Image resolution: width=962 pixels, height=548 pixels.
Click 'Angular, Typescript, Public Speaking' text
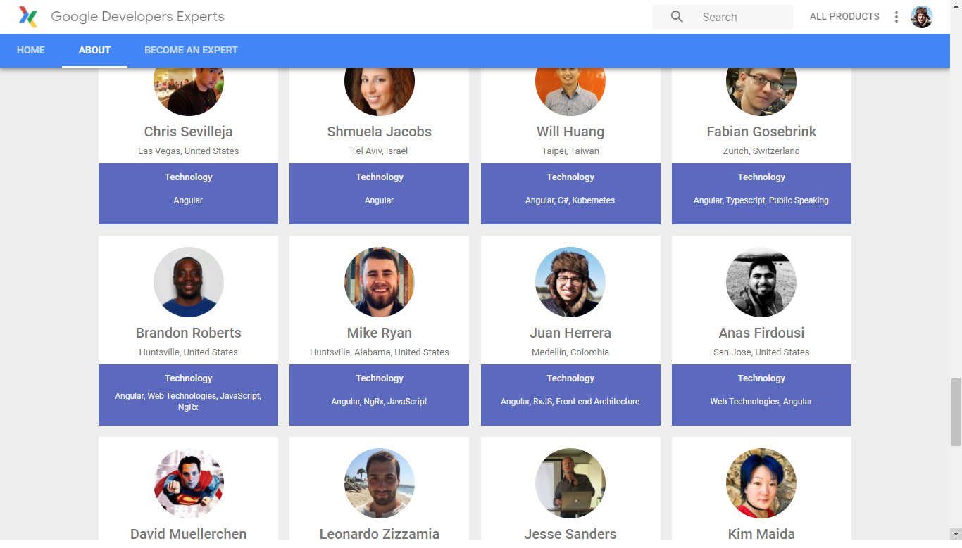(x=761, y=200)
